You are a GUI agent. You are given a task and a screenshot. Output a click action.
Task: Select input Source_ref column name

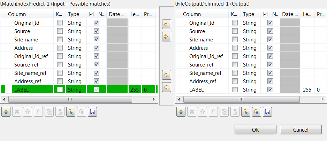(x=26, y=64)
